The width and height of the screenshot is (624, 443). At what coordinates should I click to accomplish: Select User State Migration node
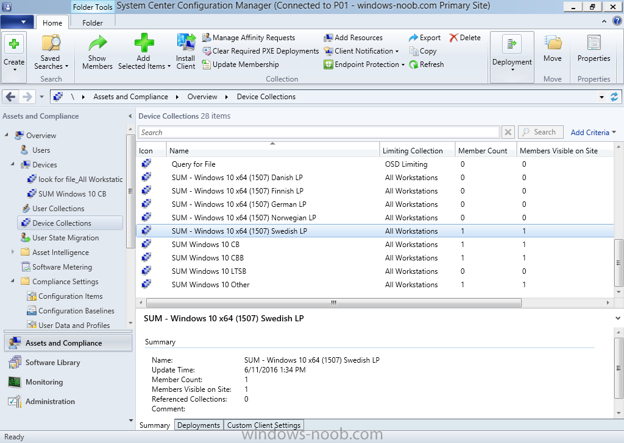click(65, 237)
